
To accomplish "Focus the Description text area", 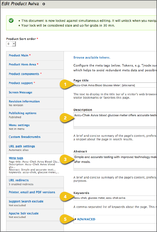I will (115, 119).
